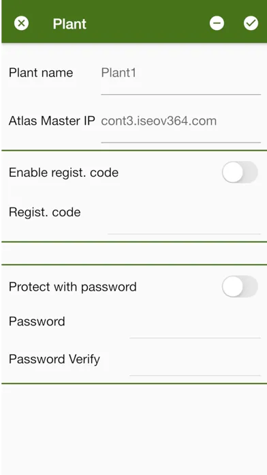Screen dimensions: 267x475
Task: Focus the Password Verify entry field
Action: click(195, 364)
